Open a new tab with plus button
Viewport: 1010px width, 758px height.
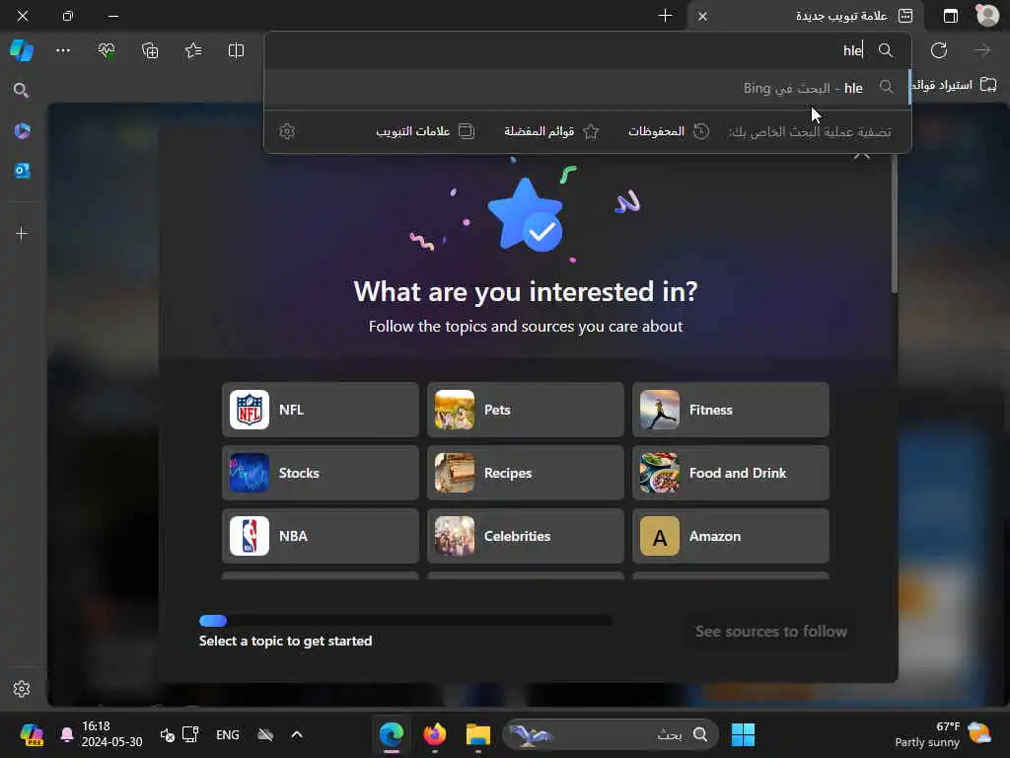(x=666, y=16)
